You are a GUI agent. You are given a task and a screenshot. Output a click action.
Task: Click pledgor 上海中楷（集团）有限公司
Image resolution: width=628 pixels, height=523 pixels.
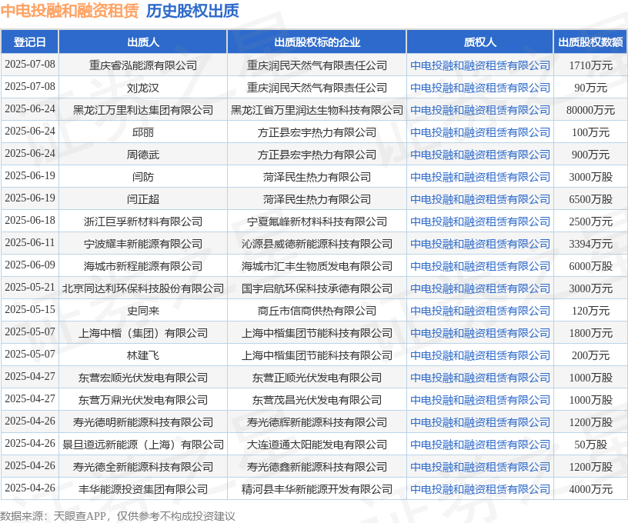pyautogui.click(x=143, y=333)
